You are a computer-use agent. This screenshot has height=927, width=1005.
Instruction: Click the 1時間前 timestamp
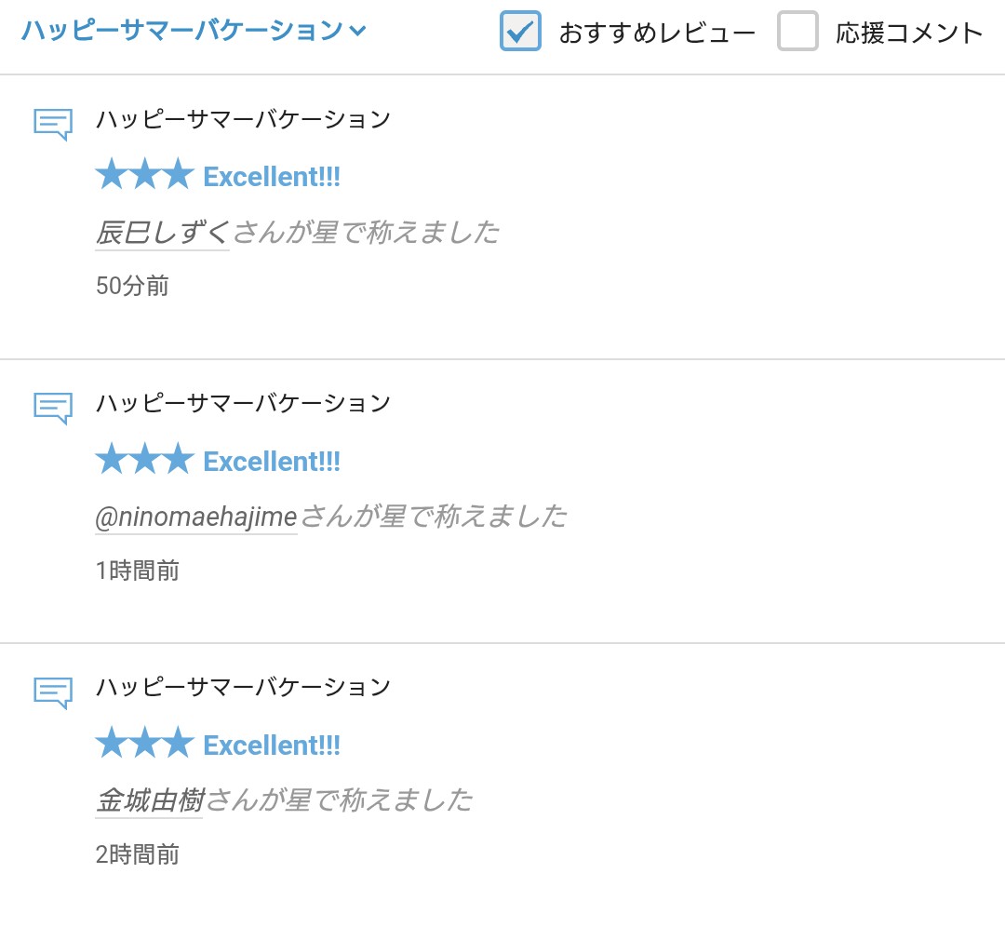(137, 571)
